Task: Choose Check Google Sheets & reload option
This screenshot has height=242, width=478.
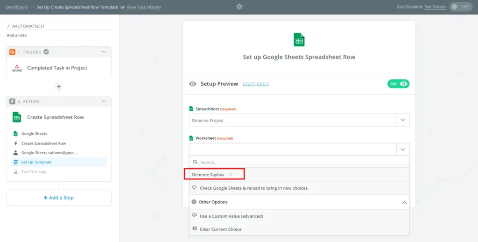Action: point(299,188)
